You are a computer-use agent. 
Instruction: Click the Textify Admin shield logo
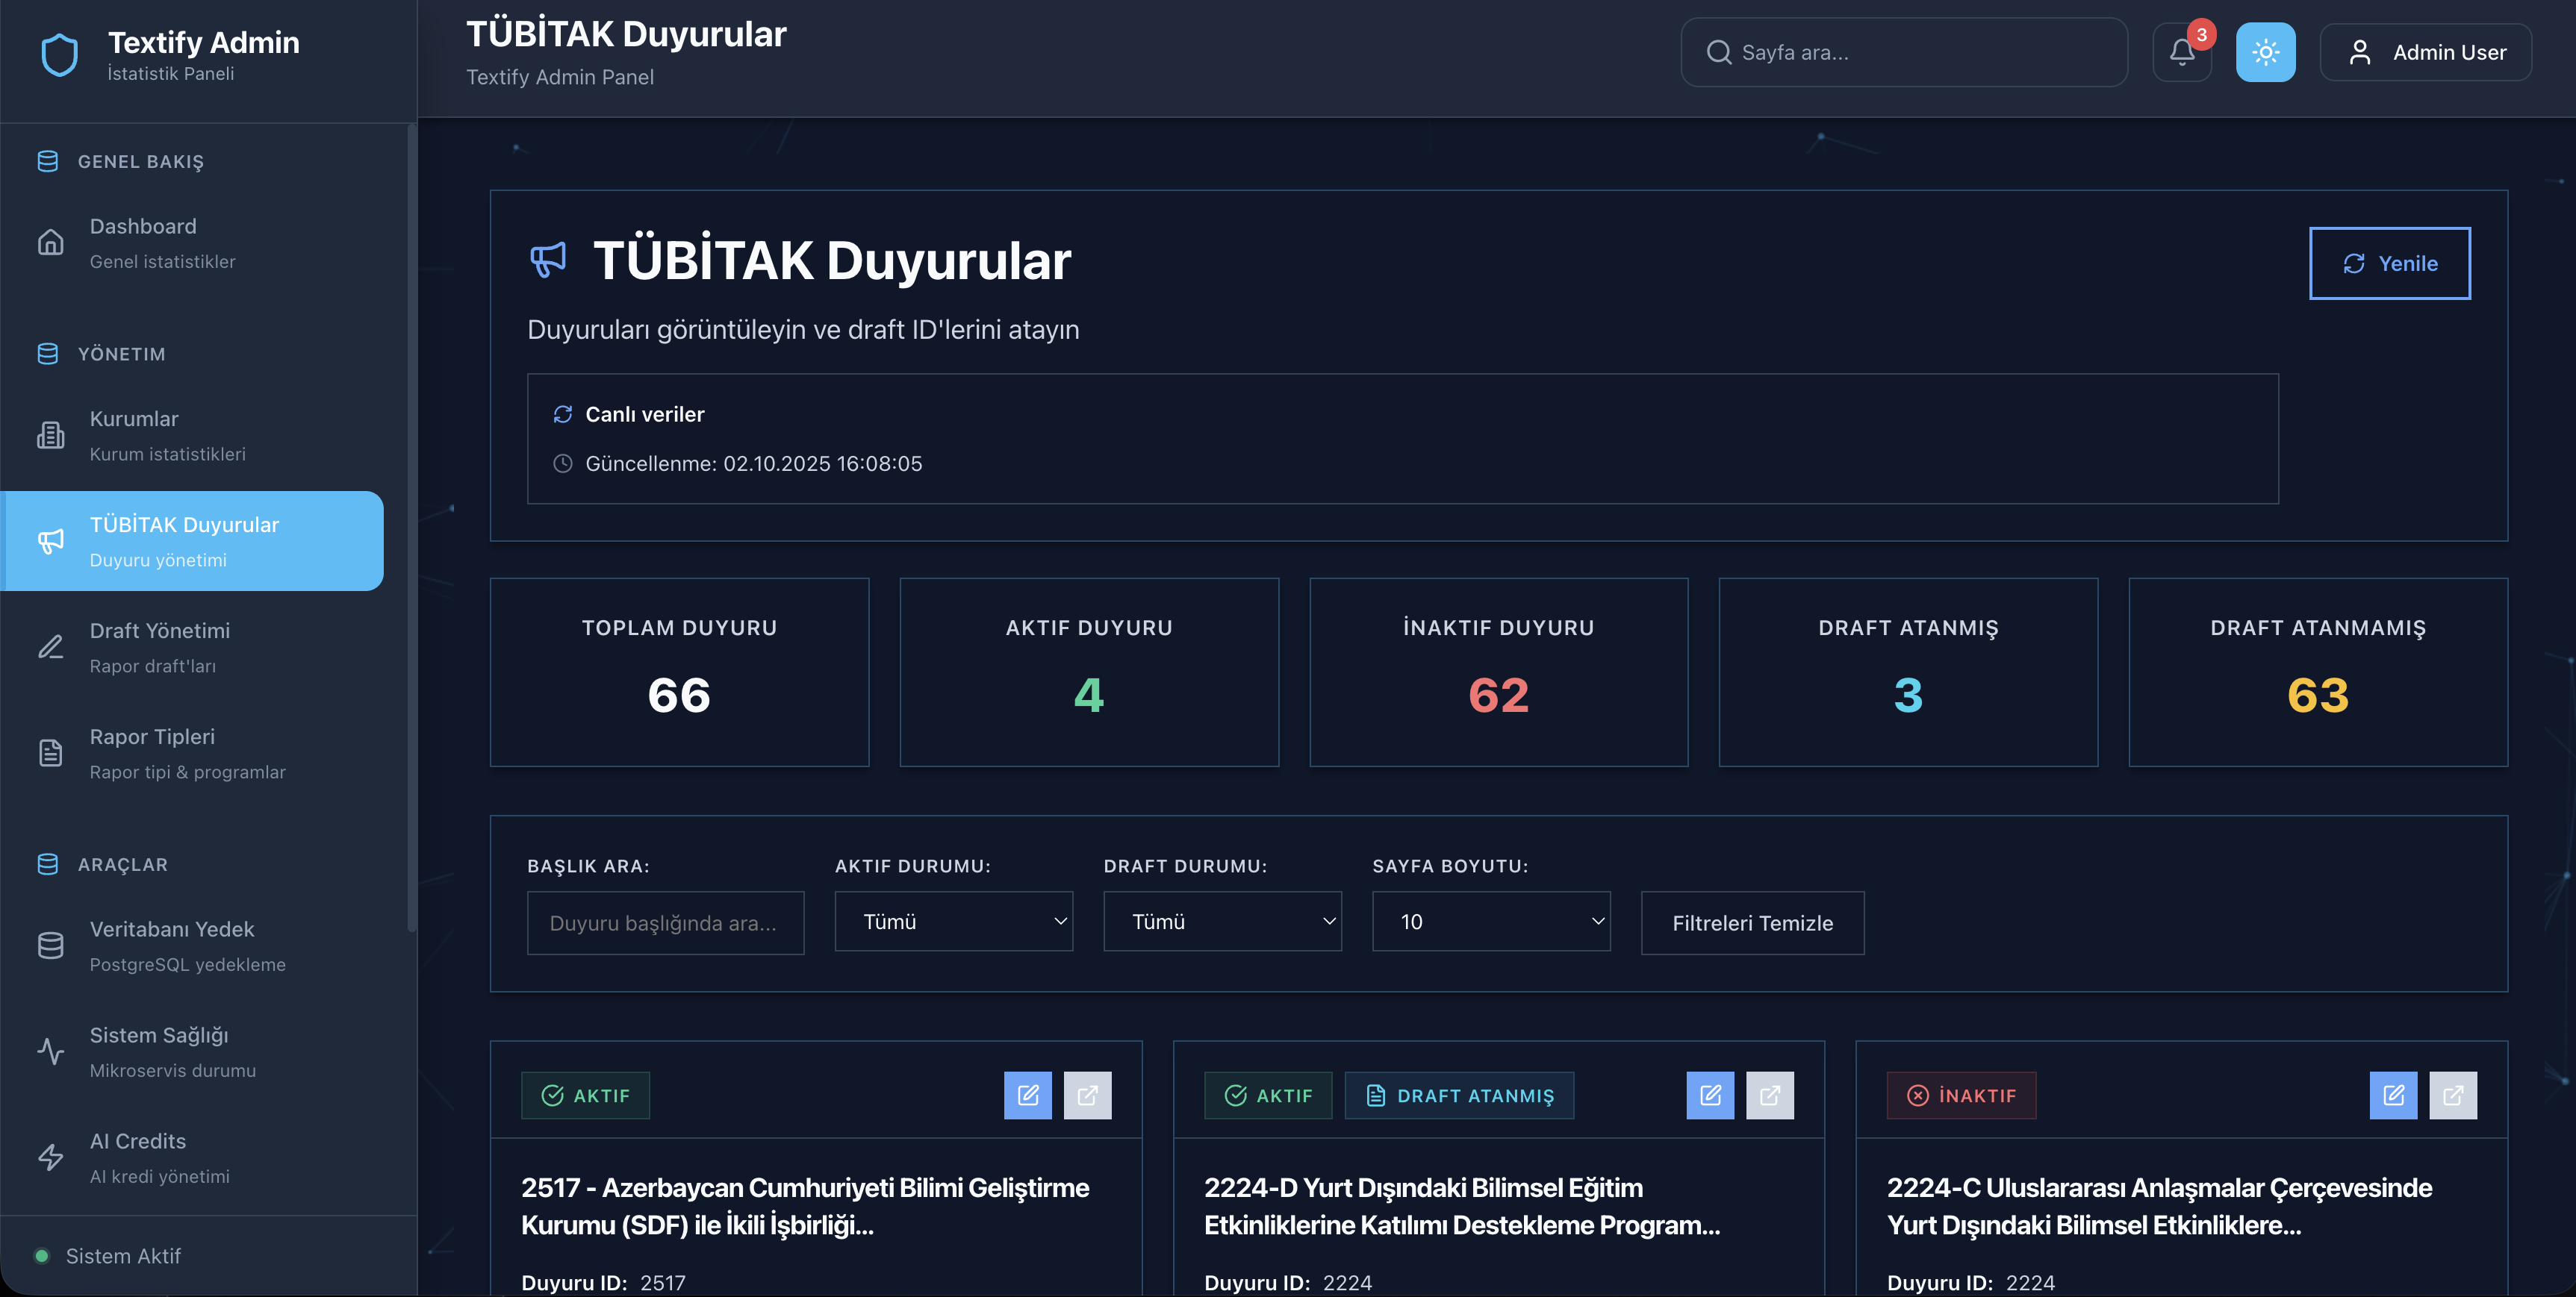coord(59,55)
